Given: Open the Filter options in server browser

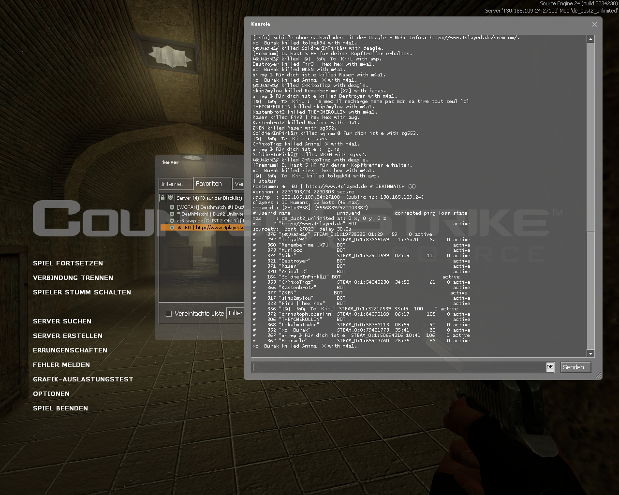Looking at the screenshot, I should 236,313.
